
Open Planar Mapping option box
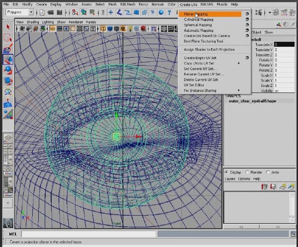pyautogui.click(x=247, y=14)
